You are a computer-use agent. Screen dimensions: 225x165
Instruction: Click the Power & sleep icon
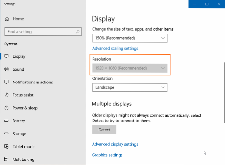tap(6, 108)
